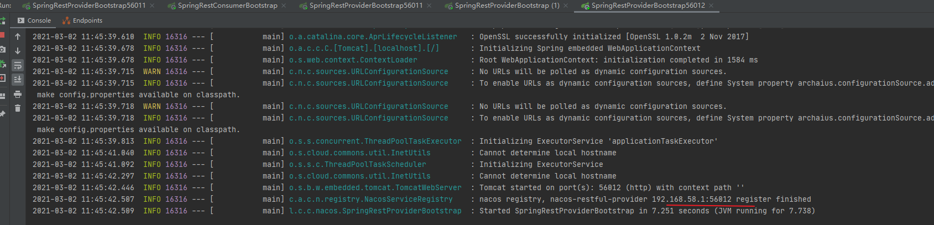Image resolution: width=934 pixels, height=225 pixels.
Task: Click the l.c.c.nacos.SpringRestProviderBootstrap class link
Action: click(x=375, y=211)
